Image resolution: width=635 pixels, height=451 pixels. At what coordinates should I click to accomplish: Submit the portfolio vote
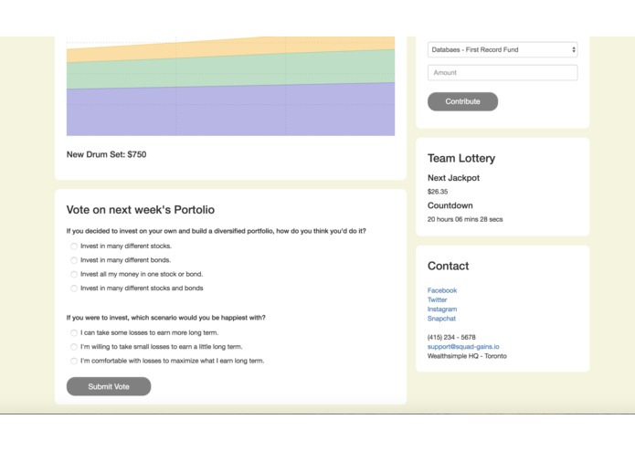pyautogui.click(x=109, y=387)
